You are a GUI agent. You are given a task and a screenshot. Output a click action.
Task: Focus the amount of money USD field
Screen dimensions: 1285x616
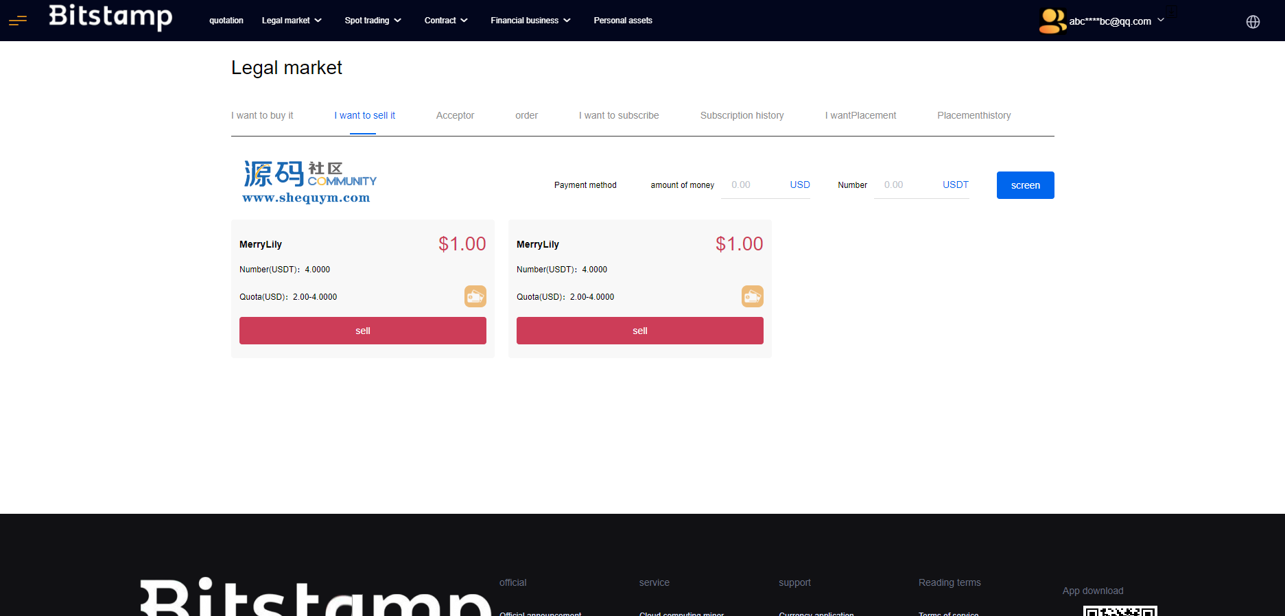(x=766, y=185)
